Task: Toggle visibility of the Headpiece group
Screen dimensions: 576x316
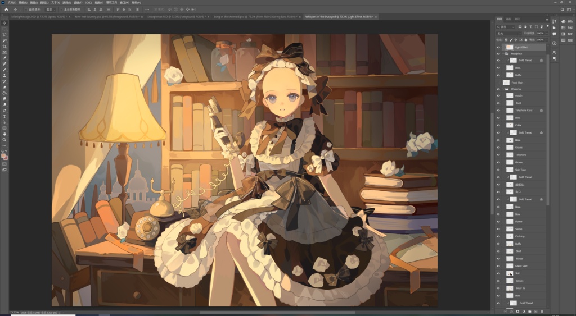Action: (498, 53)
